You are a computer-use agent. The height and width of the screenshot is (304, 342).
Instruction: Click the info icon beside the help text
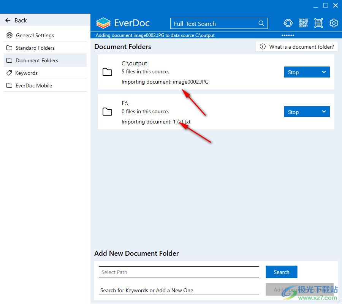tap(263, 47)
